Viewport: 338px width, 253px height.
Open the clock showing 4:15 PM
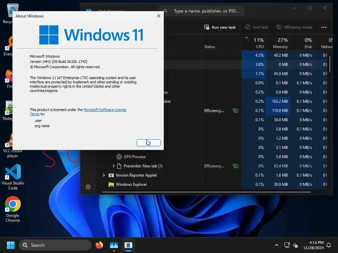point(314,245)
